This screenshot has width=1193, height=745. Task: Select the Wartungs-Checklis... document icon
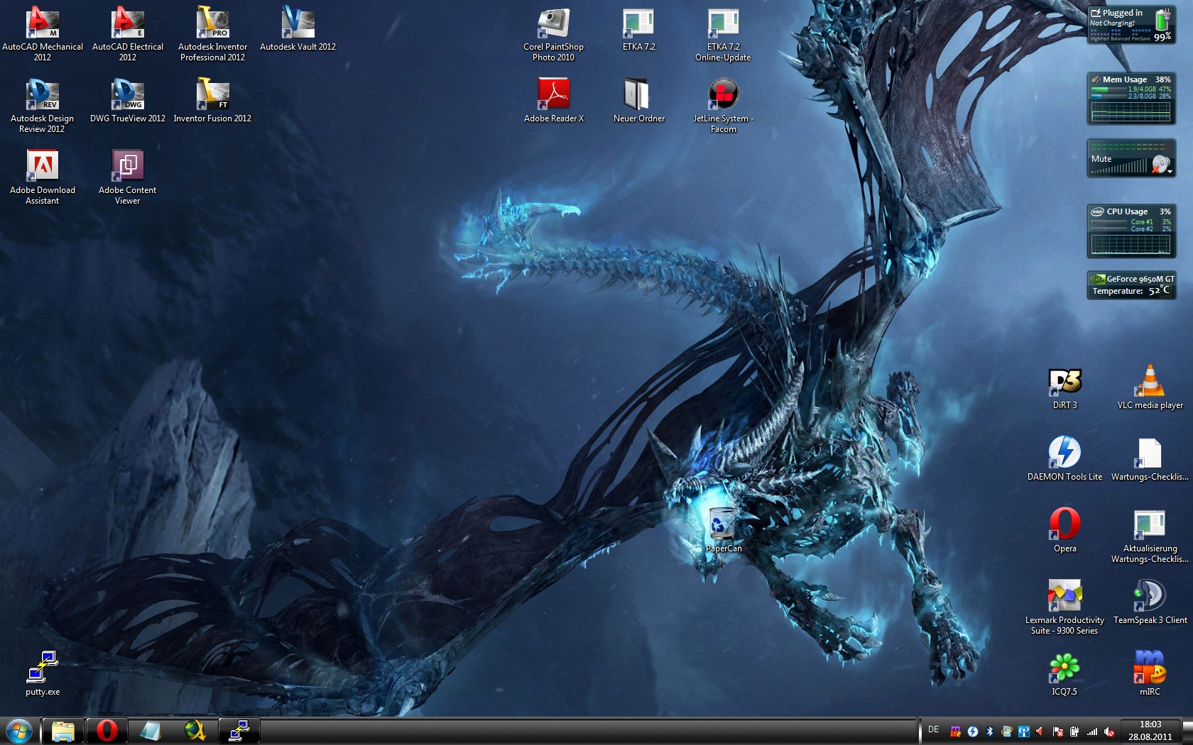(x=1150, y=458)
